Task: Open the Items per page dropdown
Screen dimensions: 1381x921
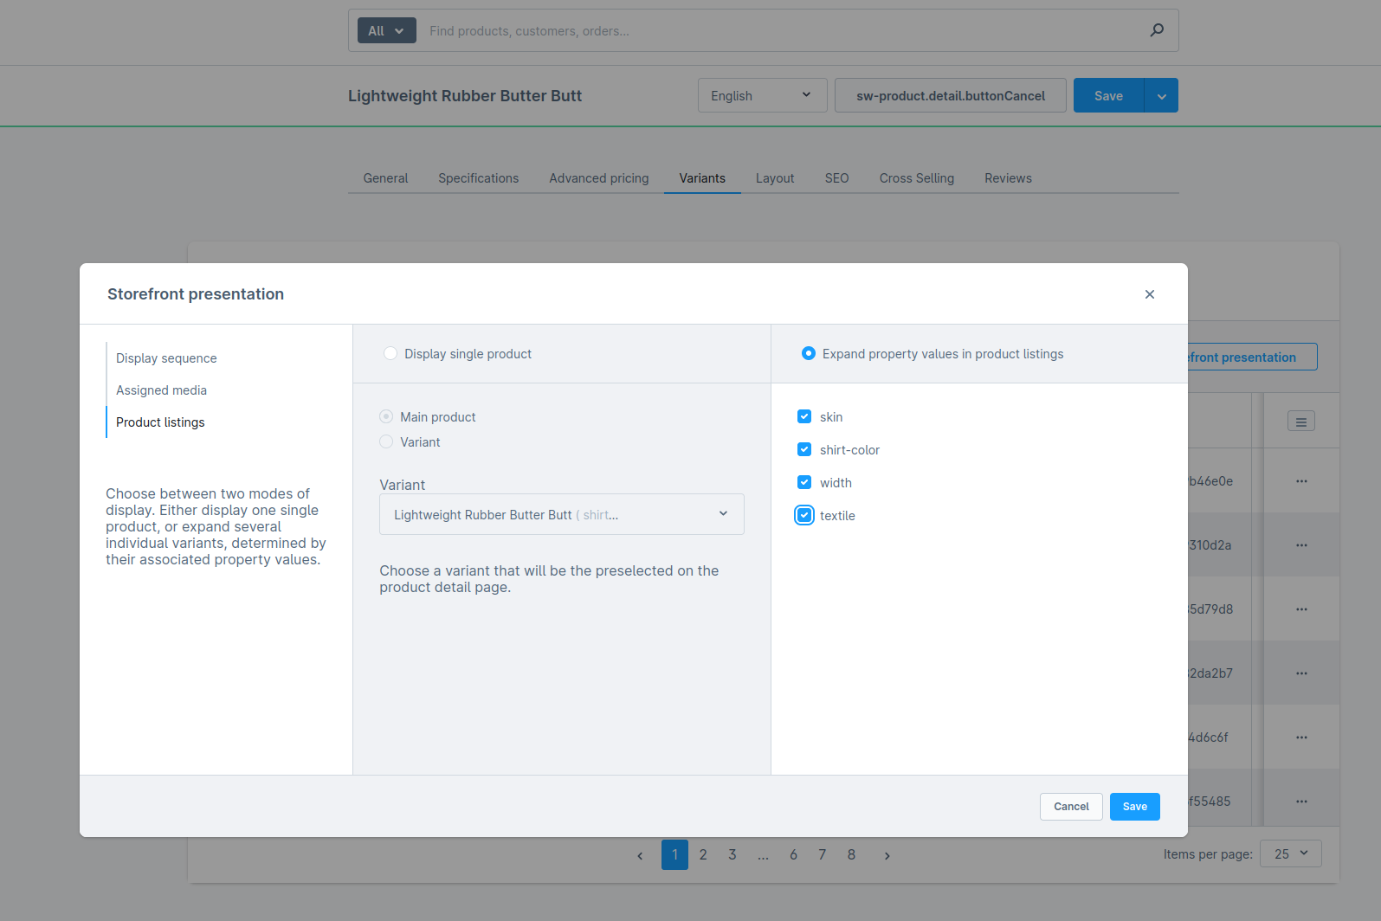Action: (x=1290, y=854)
